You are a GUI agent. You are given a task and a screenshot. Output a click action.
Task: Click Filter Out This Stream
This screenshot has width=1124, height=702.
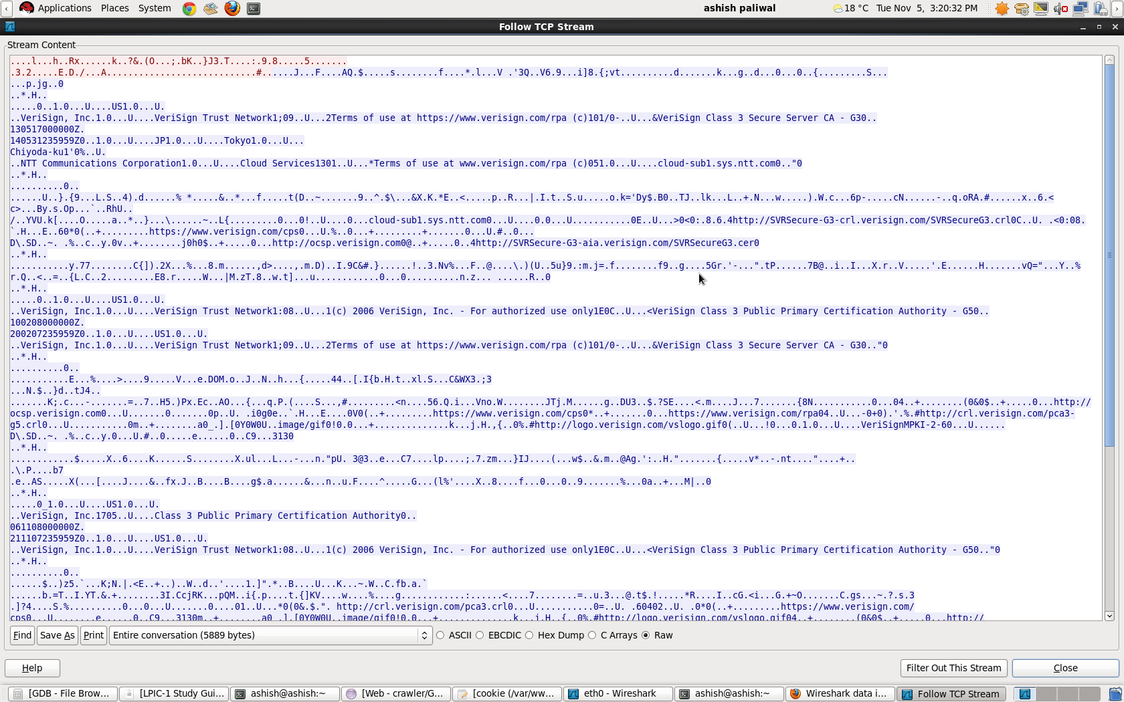[x=953, y=668]
